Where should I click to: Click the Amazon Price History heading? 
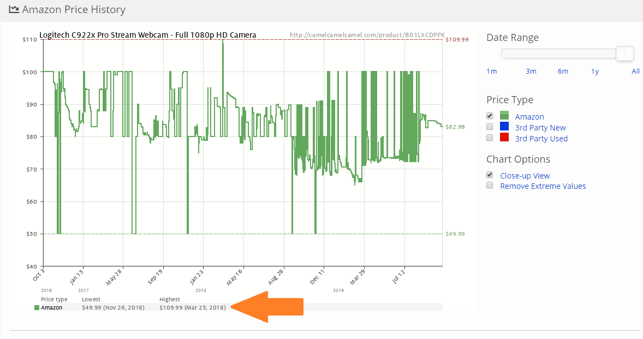(74, 9)
